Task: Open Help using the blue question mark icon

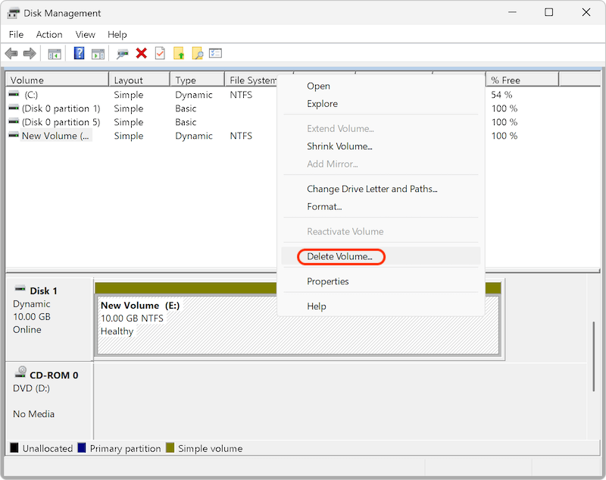Action: pyautogui.click(x=80, y=53)
